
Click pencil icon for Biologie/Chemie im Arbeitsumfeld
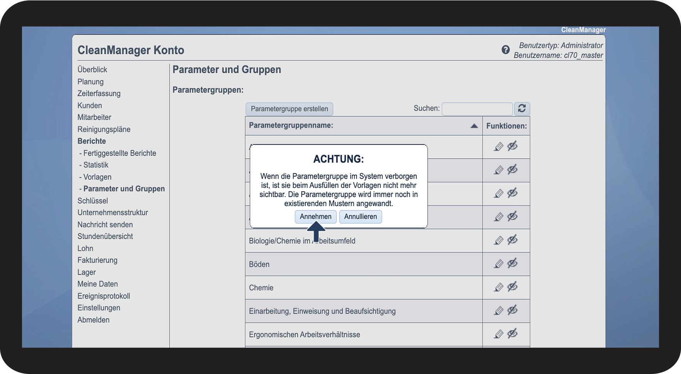pyautogui.click(x=499, y=240)
